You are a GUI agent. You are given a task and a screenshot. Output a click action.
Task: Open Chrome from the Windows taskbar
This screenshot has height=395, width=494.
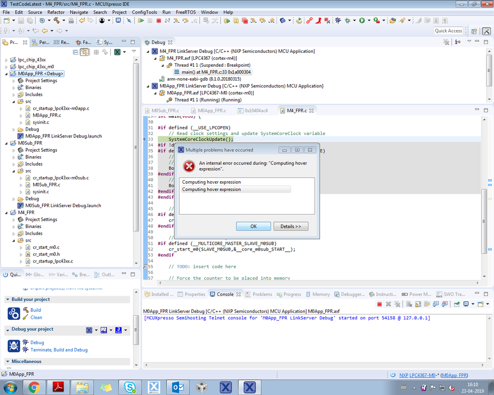(34, 388)
